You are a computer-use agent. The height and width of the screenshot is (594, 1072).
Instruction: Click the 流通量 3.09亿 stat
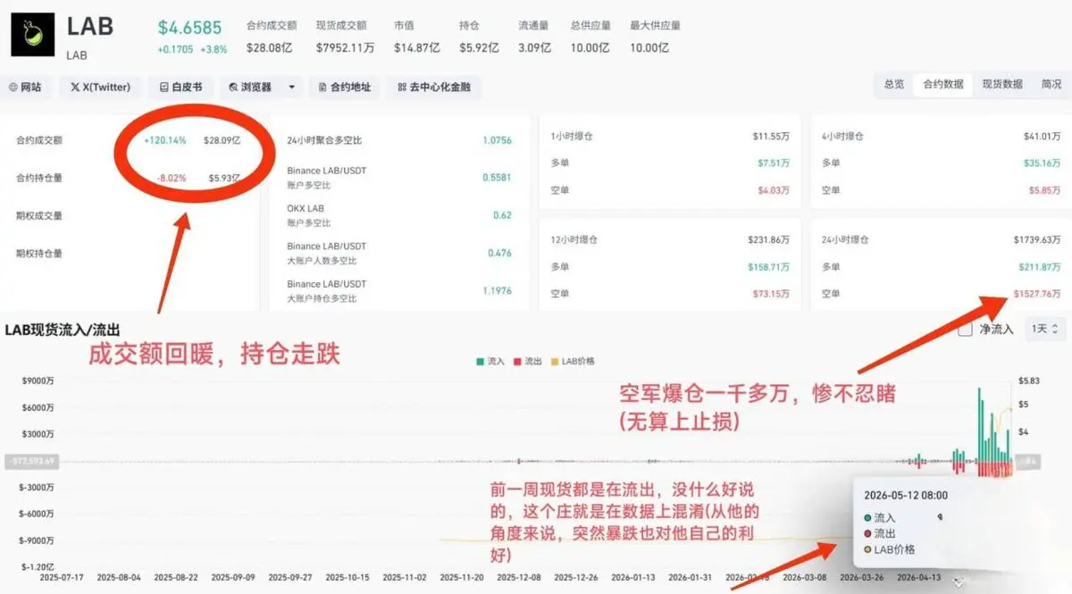pyautogui.click(x=534, y=36)
